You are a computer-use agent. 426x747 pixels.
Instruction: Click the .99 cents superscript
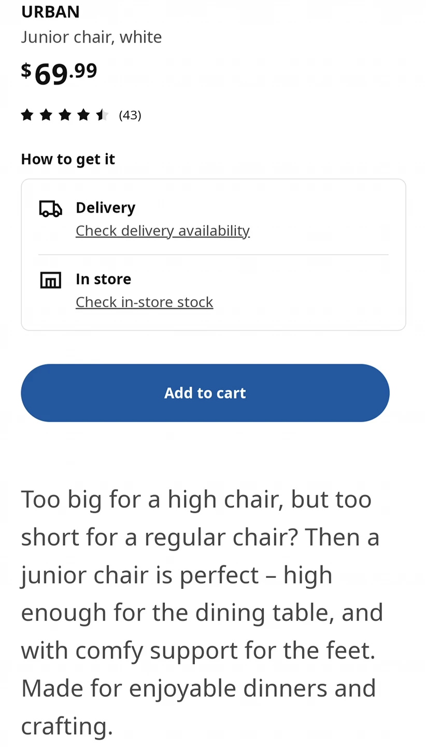click(83, 71)
